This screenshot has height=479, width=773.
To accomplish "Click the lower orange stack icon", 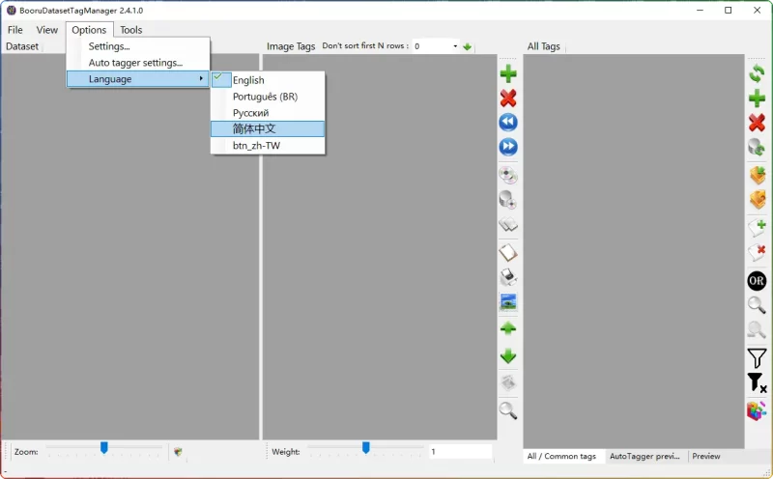I will point(757,200).
